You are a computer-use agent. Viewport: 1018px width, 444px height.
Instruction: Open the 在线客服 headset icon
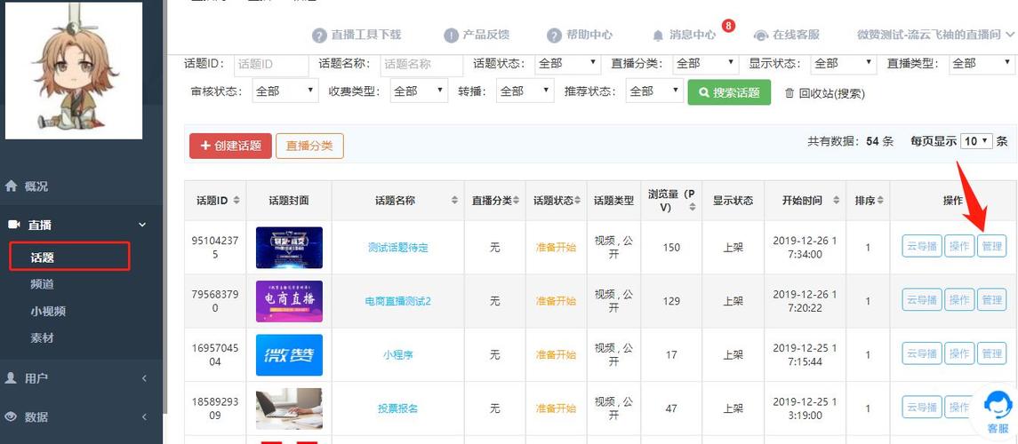pyautogui.click(x=761, y=35)
